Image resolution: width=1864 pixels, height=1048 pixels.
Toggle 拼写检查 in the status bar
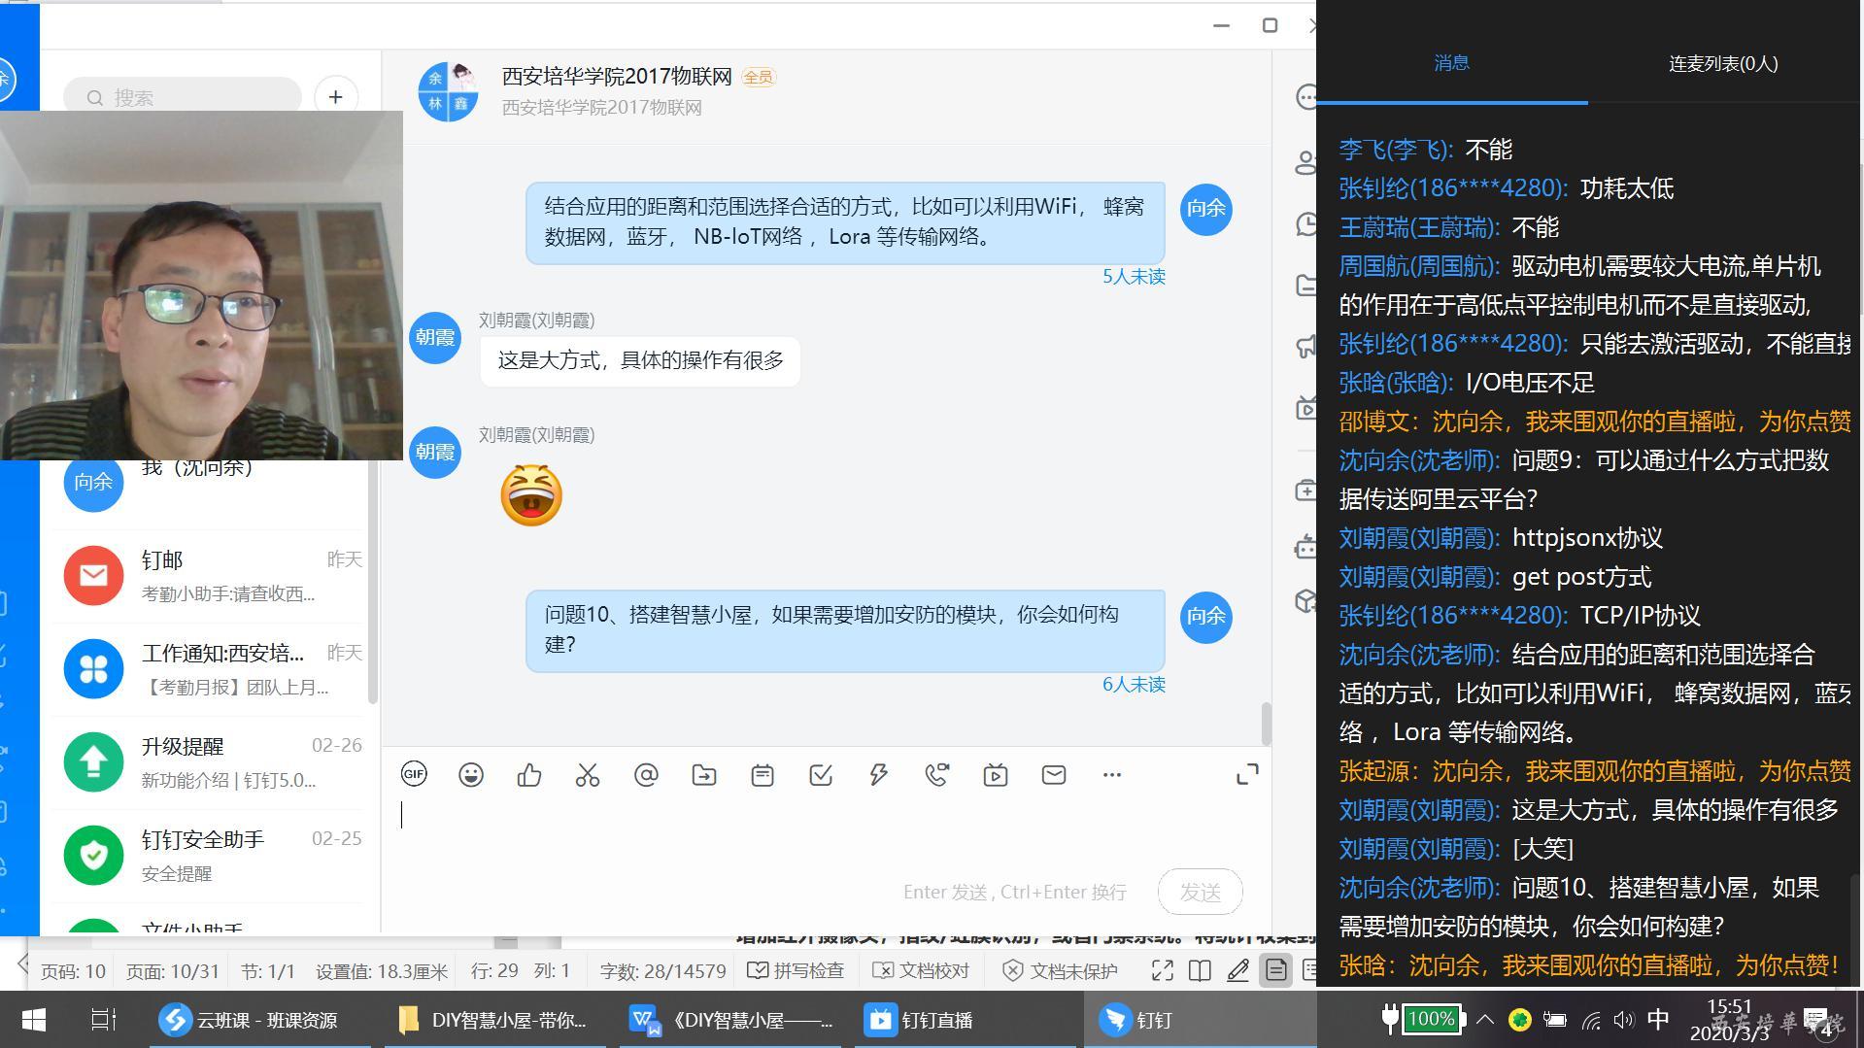(x=796, y=970)
